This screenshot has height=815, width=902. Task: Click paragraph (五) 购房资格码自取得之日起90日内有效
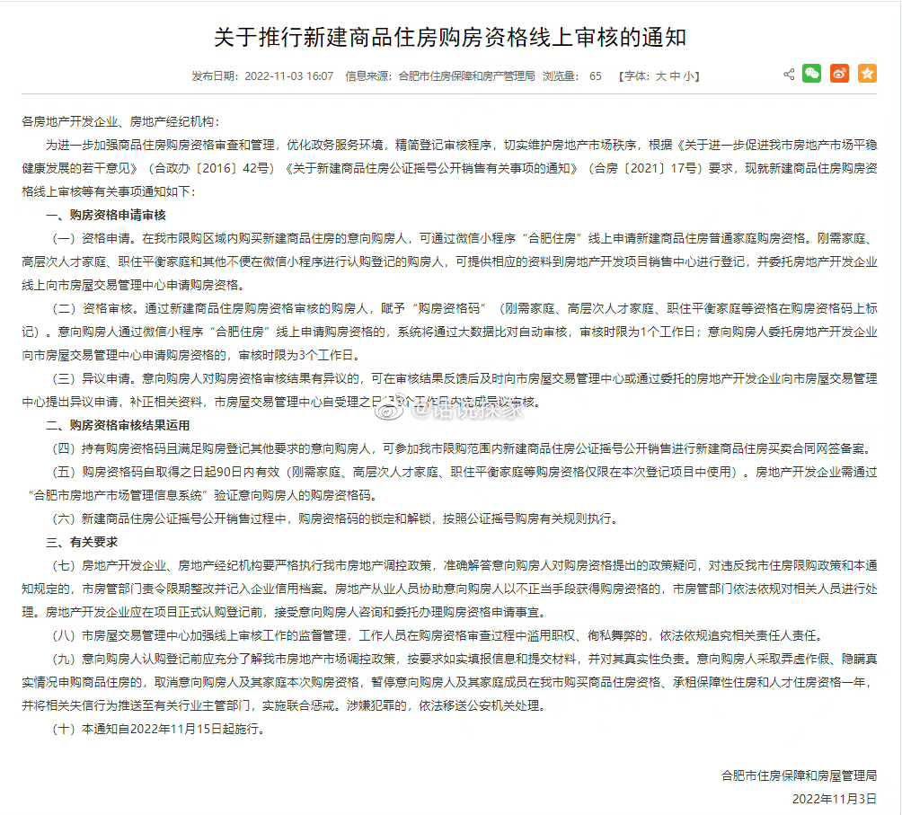[449, 483]
